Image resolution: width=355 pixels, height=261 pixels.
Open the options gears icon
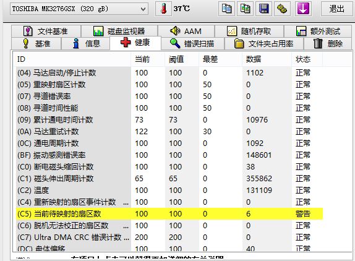tap(282, 9)
